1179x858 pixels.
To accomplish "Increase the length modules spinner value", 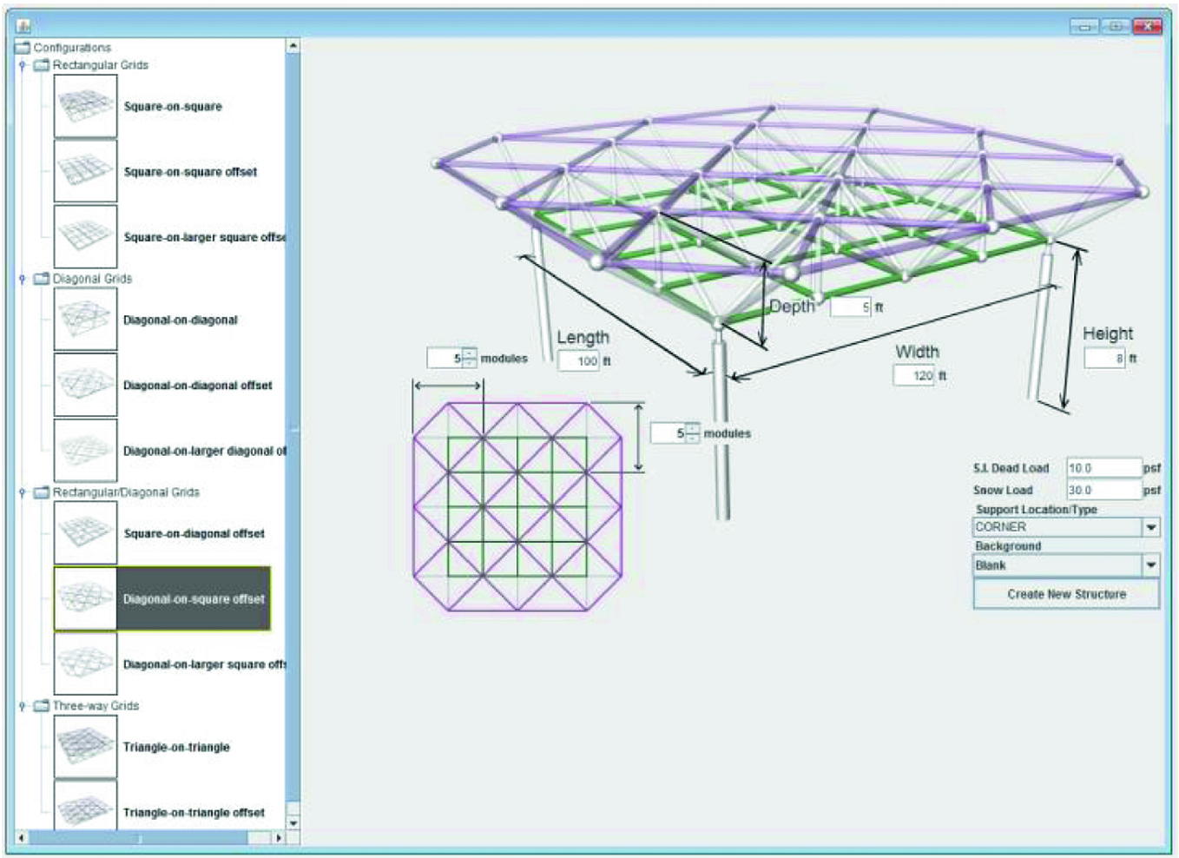I will point(469,353).
